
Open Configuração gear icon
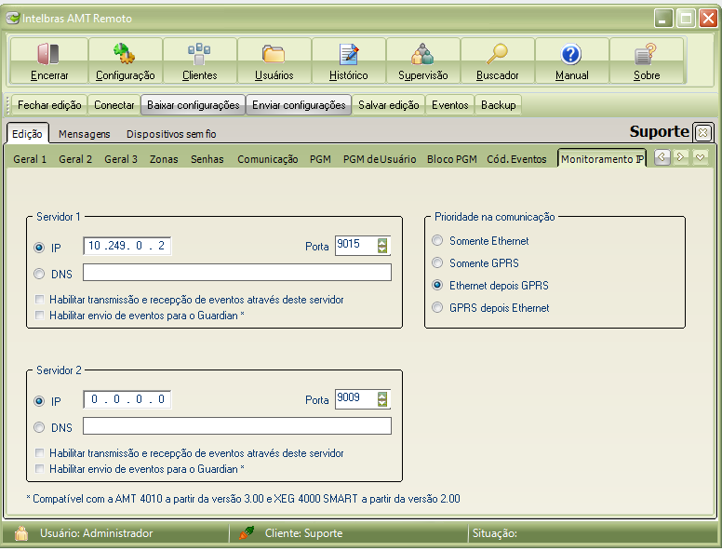125,53
